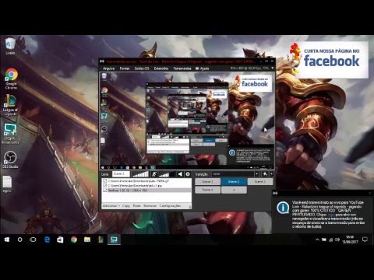374x280 pixels.
Task: Open XSplit Broadcaster desktop shortcut
Action: point(10,133)
